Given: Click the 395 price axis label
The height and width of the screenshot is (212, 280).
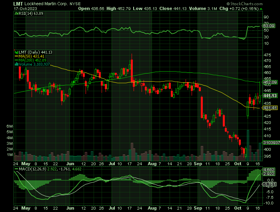Looking at the screenshot, I should [x=267, y=156].
